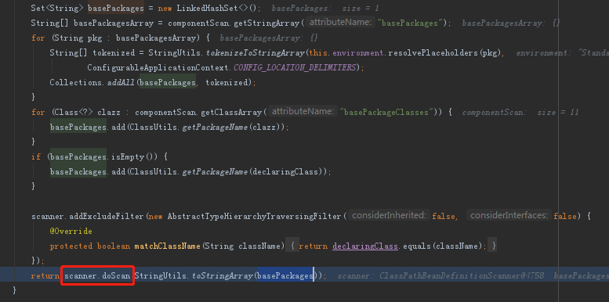
Task: Click the Class<?> type in second for loop
Action: click(x=73, y=112)
